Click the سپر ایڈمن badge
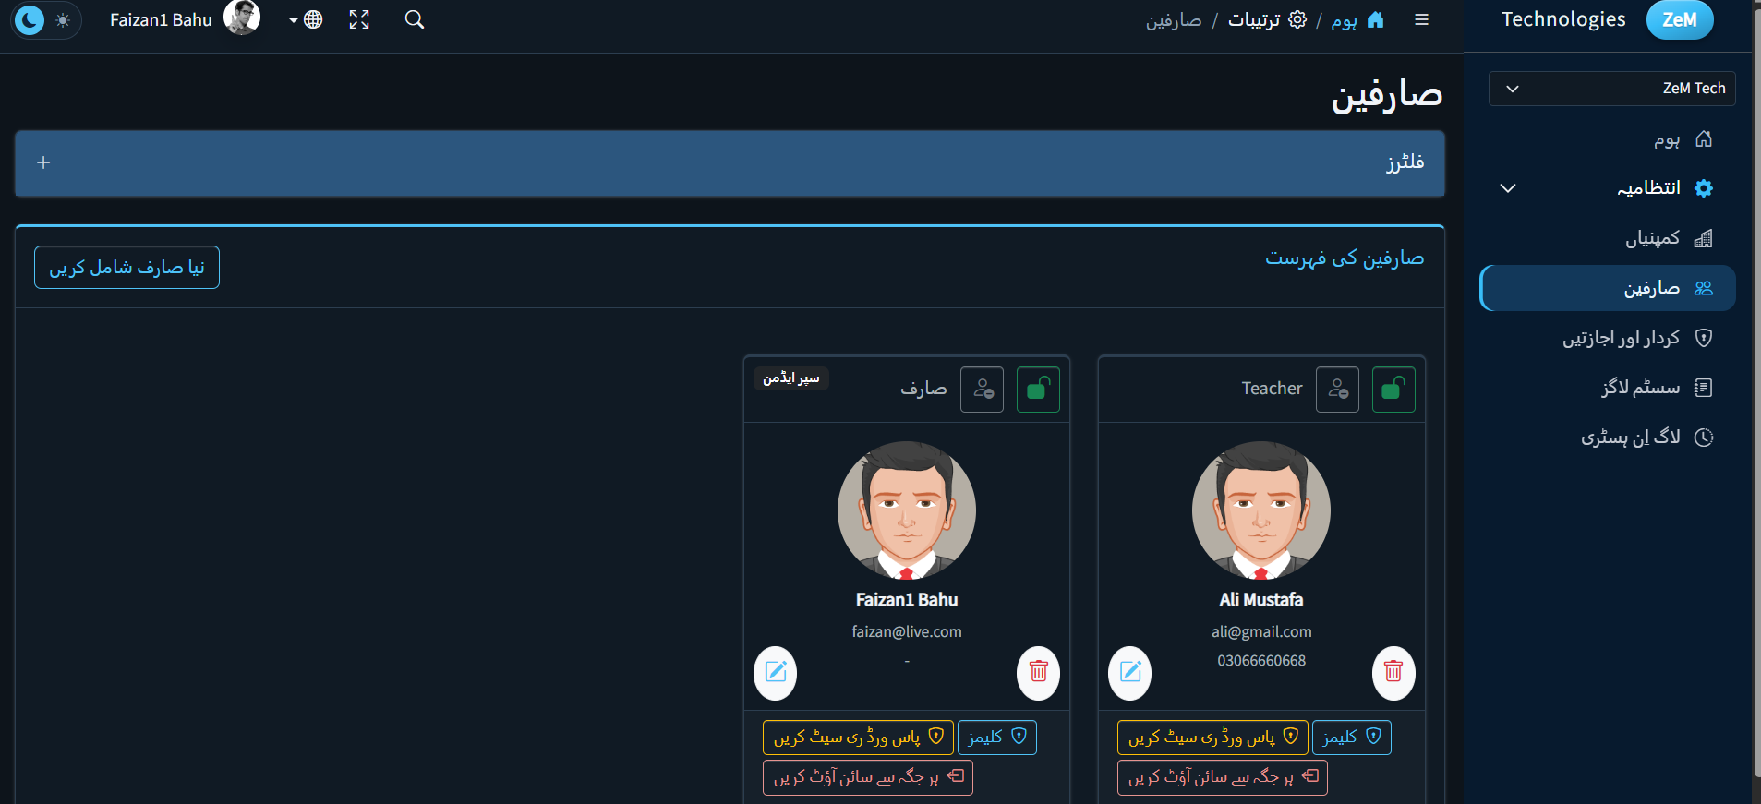The width and height of the screenshot is (1761, 804). click(x=791, y=378)
